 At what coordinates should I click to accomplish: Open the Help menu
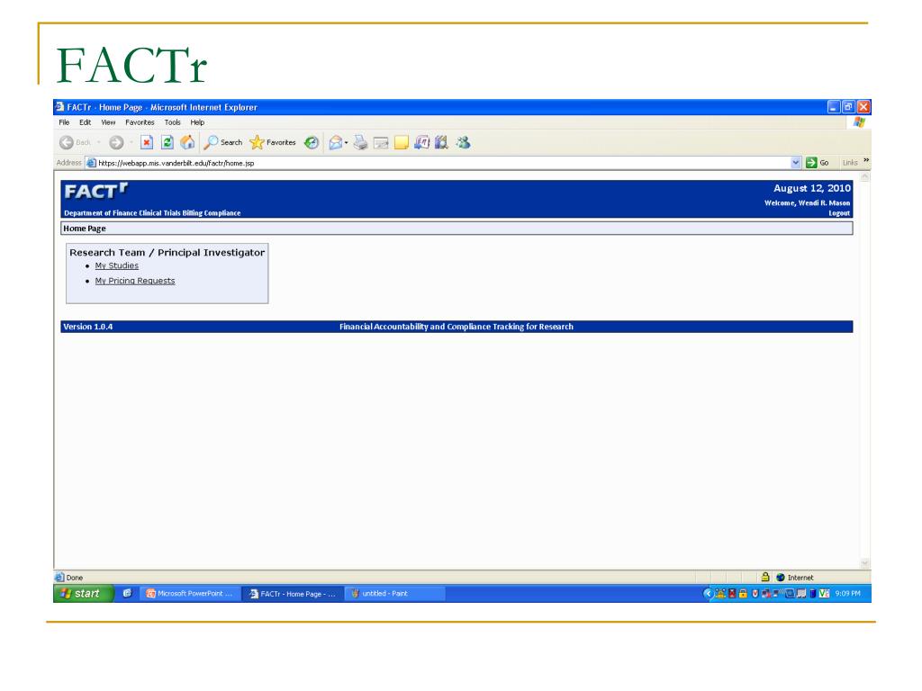pyautogui.click(x=197, y=122)
